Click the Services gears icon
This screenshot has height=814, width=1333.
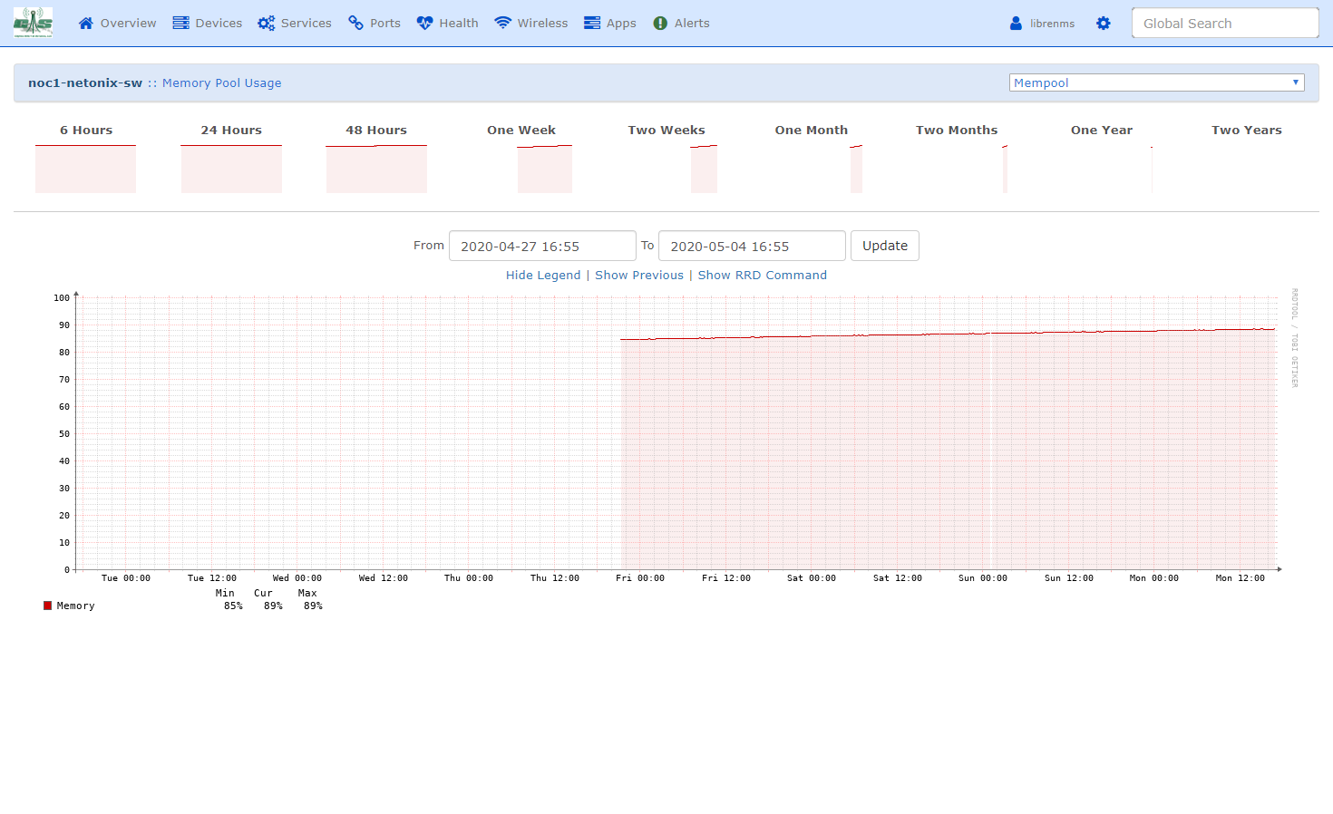266,24
